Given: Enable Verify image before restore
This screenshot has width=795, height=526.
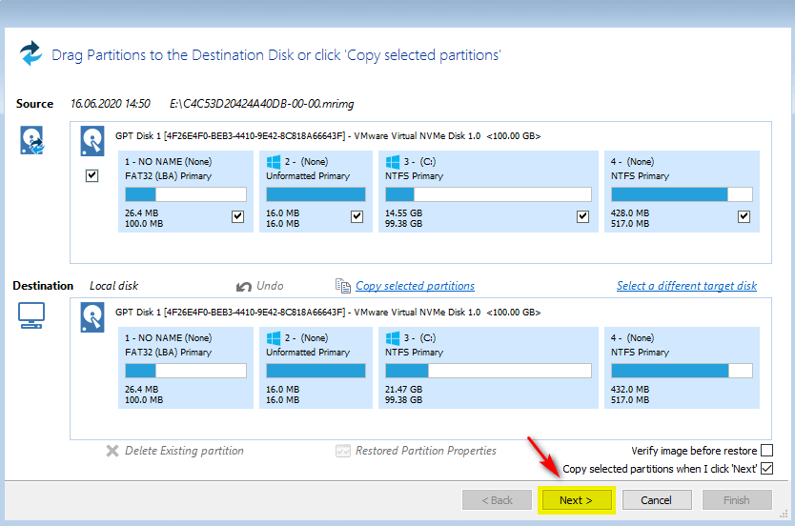Looking at the screenshot, I should (767, 451).
